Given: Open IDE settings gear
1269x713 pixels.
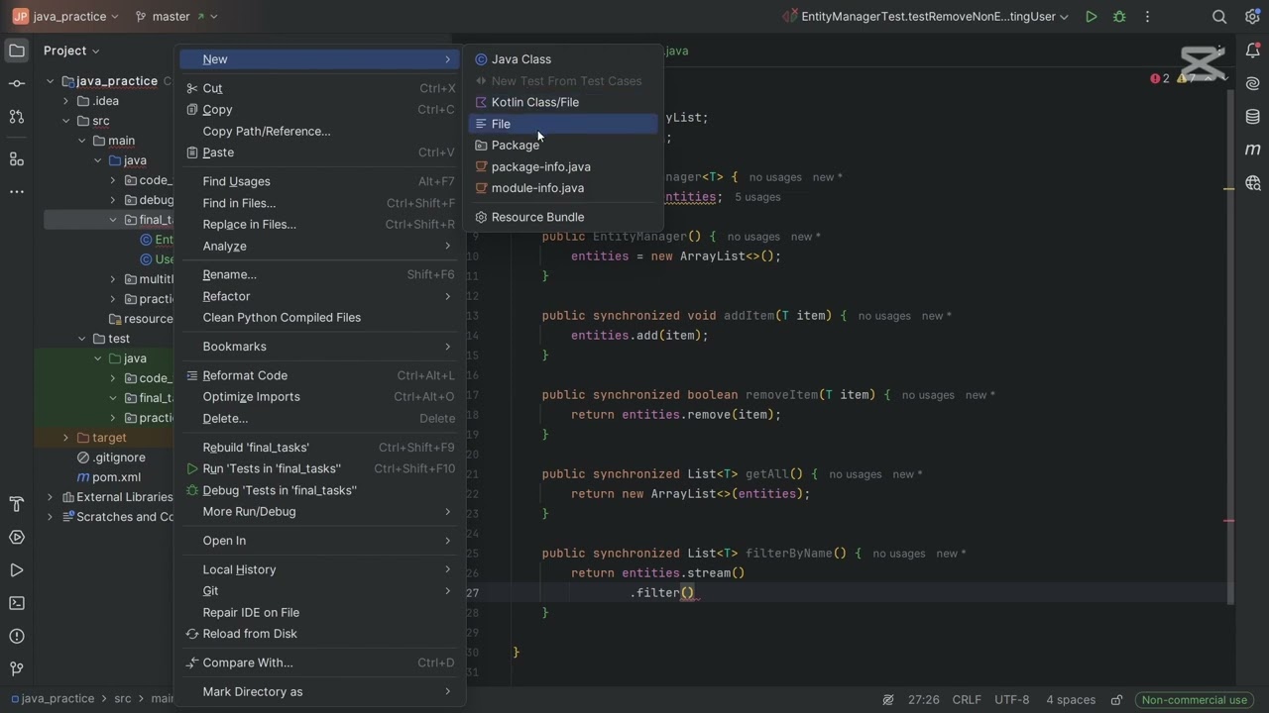Looking at the screenshot, I should tap(1251, 17).
